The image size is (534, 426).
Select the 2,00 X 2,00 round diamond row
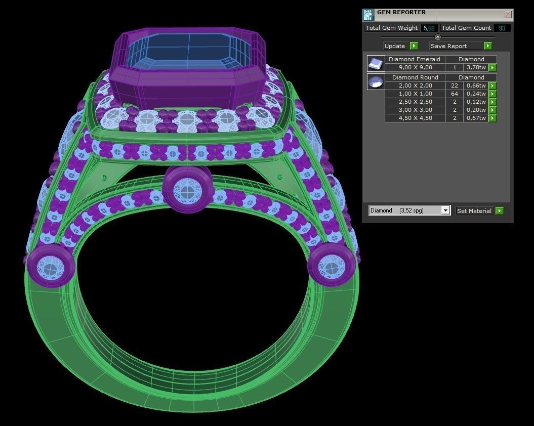click(x=415, y=86)
